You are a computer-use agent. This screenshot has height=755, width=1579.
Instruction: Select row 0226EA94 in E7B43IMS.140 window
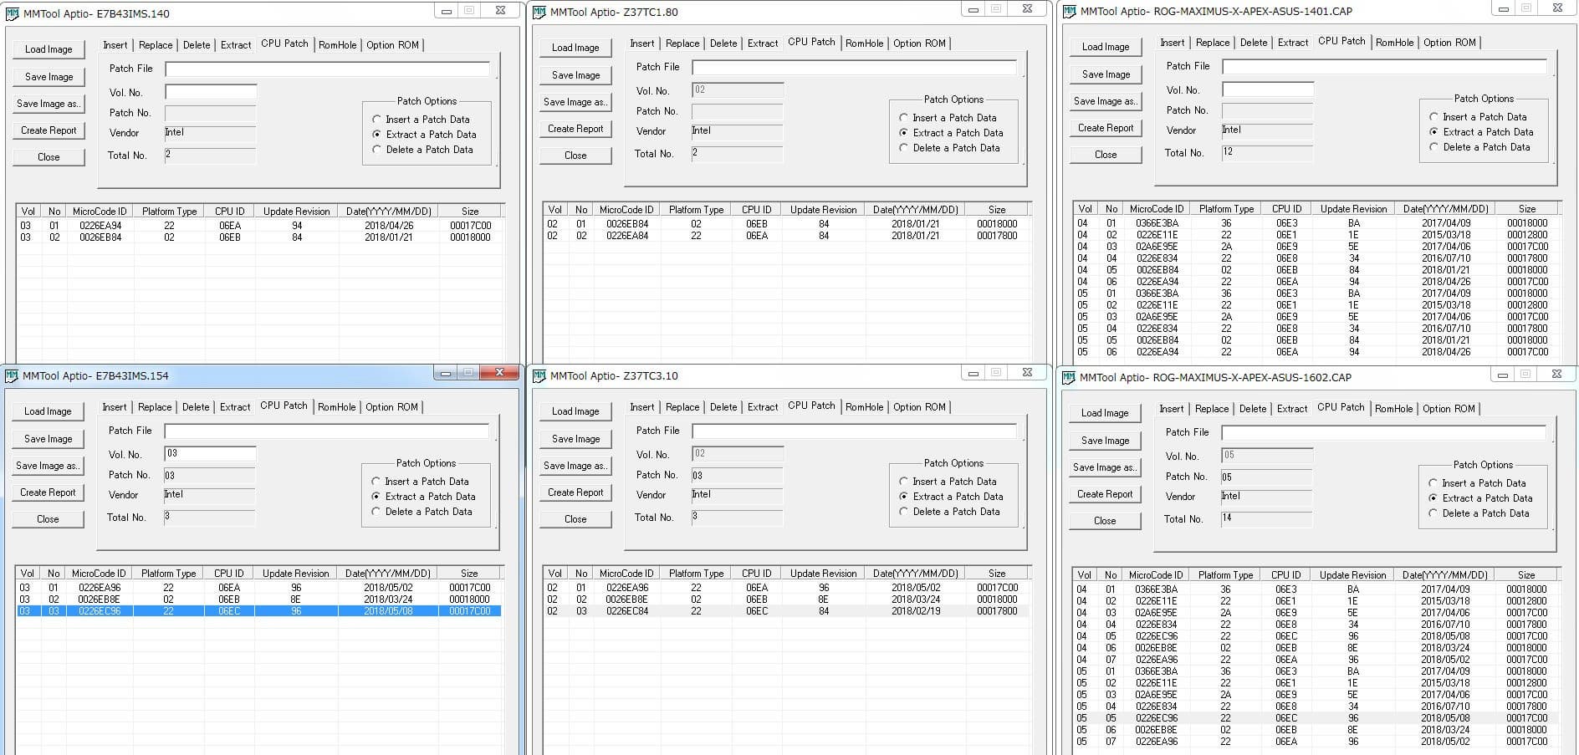(x=259, y=226)
